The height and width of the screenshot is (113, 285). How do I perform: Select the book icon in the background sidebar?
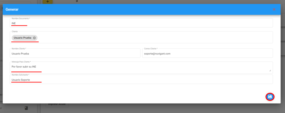pyautogui.click(x=26, y=108)
